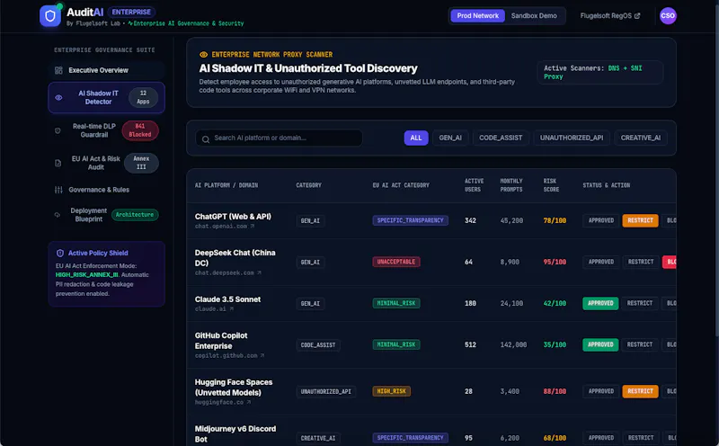Open the Flugelsoft RegOS link
719x446 pixels.
point(610,15)
